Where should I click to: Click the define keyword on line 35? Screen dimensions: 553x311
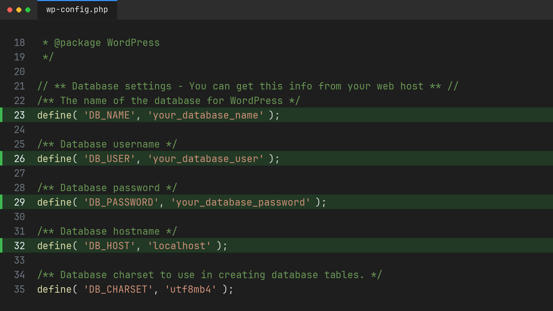coord(54,289)
